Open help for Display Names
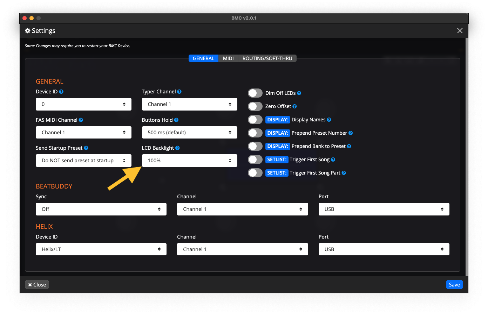 pyautogui.click(x=329, y=120)
